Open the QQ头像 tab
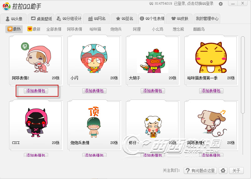 [14, 19]
